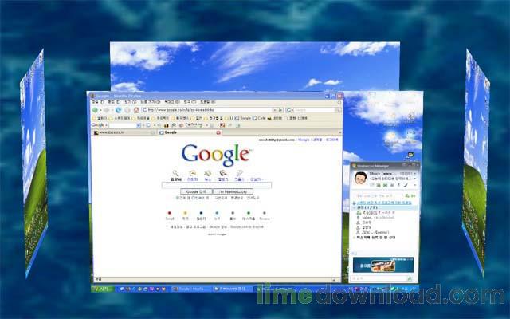Click the magnifier web search icon above search box
510x319 pixels.
pyautogui.click(x=175, y=173)
